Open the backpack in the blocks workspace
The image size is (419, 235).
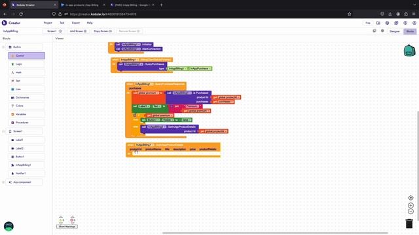(x=409, y=51)
